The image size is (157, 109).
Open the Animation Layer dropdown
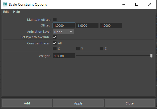point(63,32)
